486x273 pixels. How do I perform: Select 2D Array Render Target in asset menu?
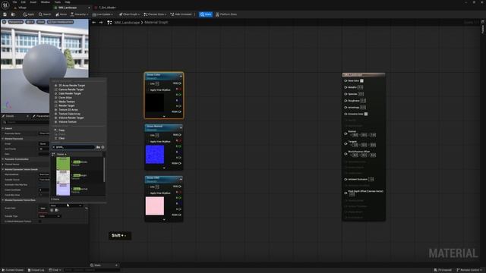[71, 86]
